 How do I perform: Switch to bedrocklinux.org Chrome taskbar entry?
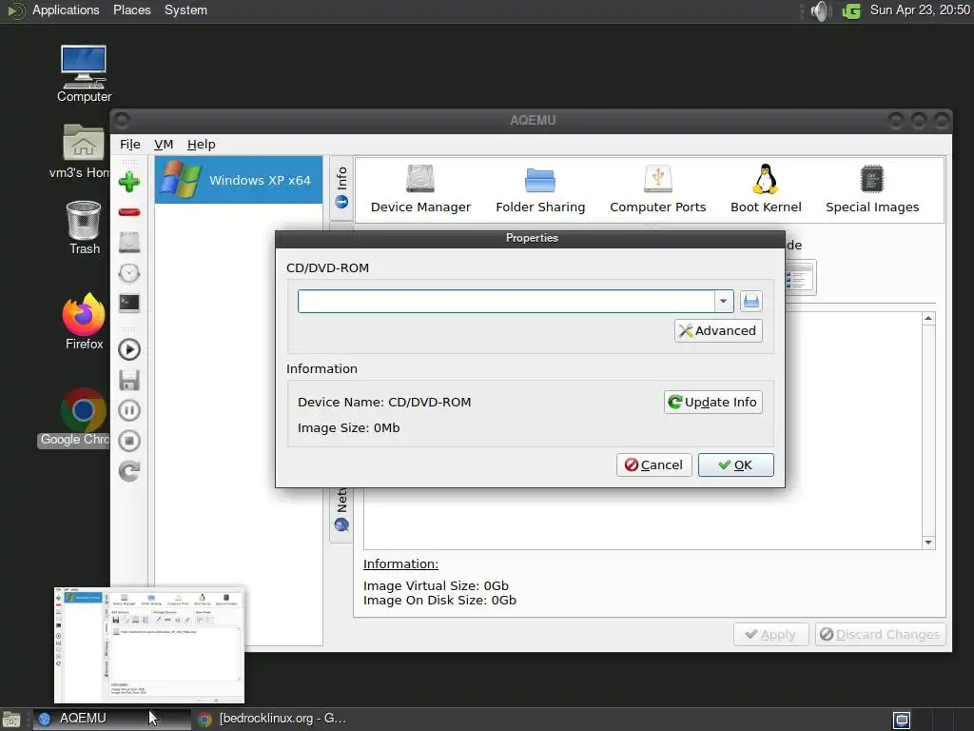click(272, 719)
